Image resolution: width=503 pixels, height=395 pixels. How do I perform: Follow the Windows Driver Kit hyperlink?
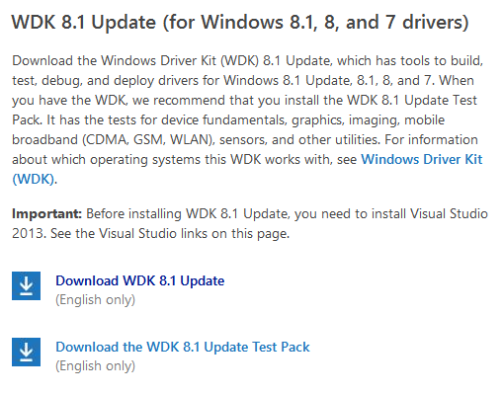(422, 160)
